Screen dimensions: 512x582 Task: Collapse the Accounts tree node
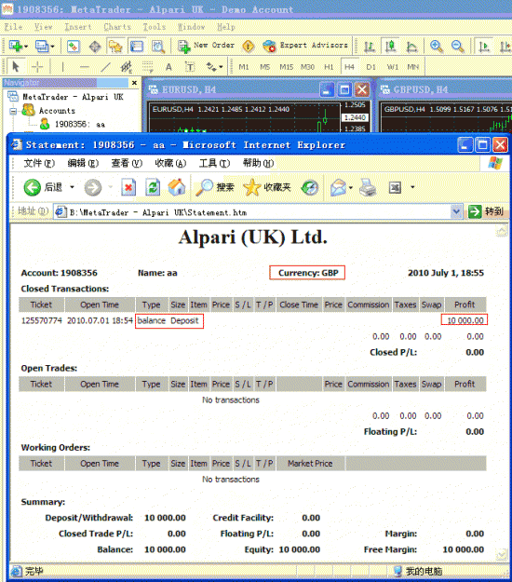tap(13, 111)
